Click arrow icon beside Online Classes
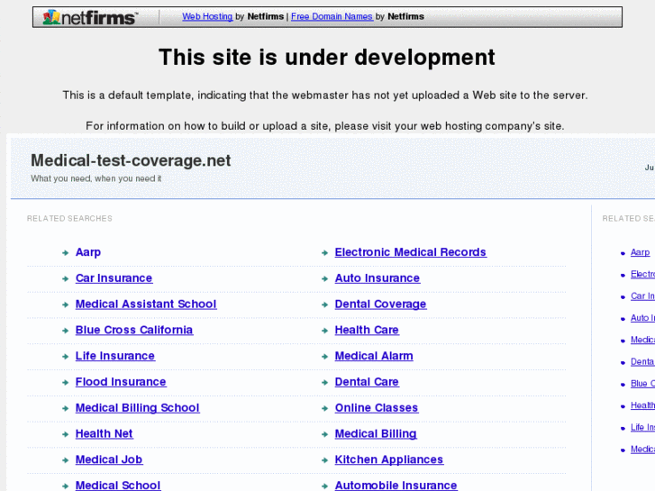Screen dimensions: 655x491 coord(324,408)
